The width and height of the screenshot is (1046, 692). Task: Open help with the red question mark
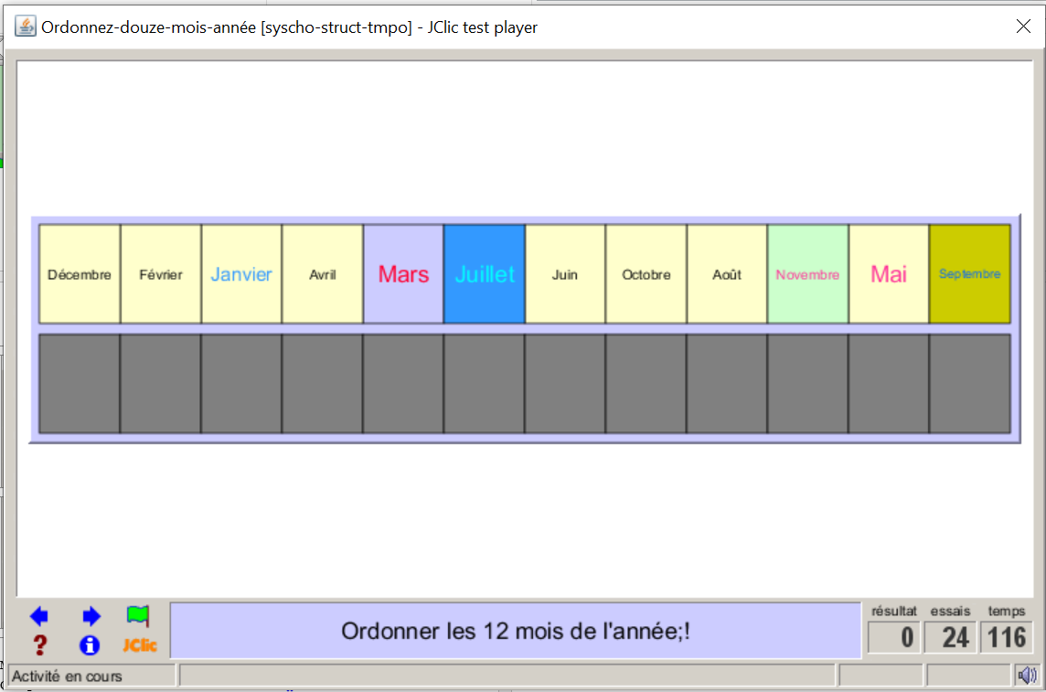(39, 645)
